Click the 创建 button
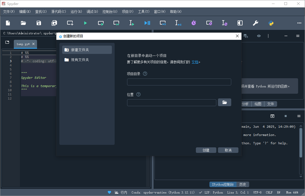305x196 pixels. 206,150
